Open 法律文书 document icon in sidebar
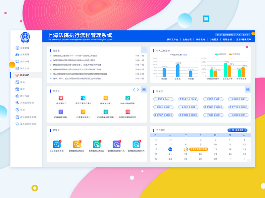The height and width of the screenshot is (198, 265). click(x=17, y=68)
